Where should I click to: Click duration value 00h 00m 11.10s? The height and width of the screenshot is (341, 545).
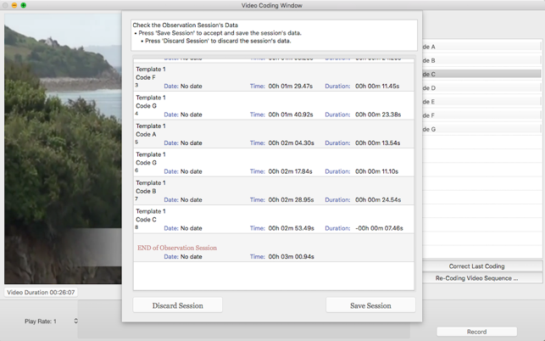377,171
